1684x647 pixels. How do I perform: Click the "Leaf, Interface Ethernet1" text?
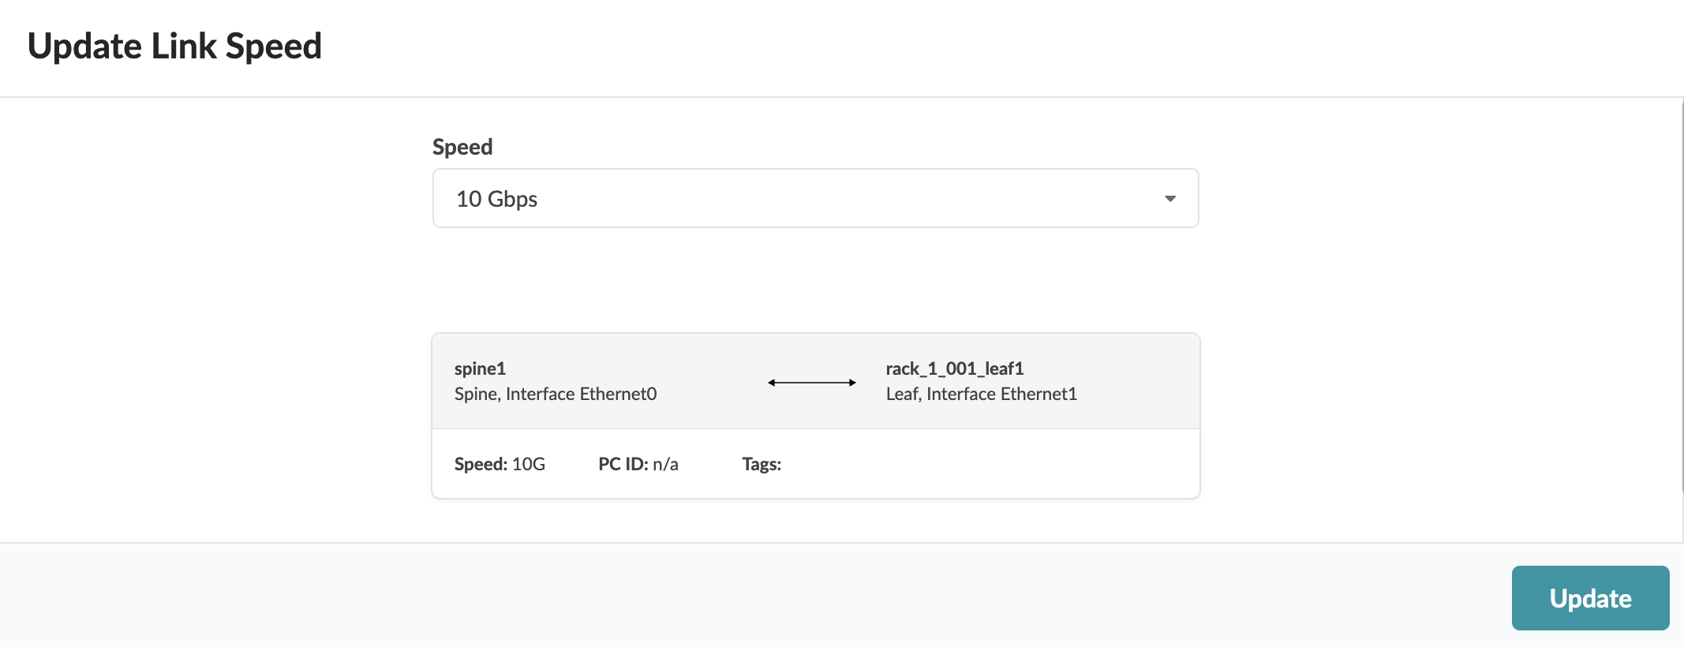tap(981, 394)
